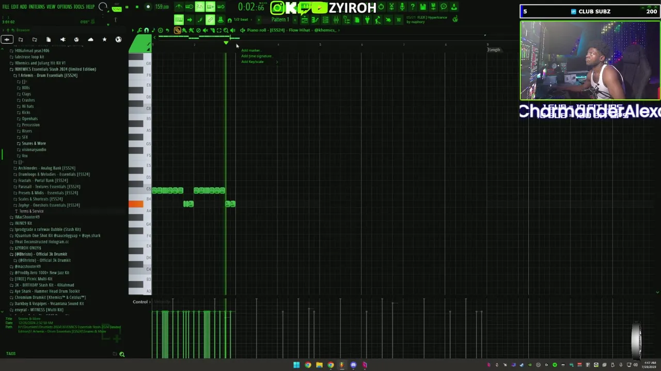Screen dimensions: 661x371
Task: Choose Add marker from context menu
Action: click(250, 50)
